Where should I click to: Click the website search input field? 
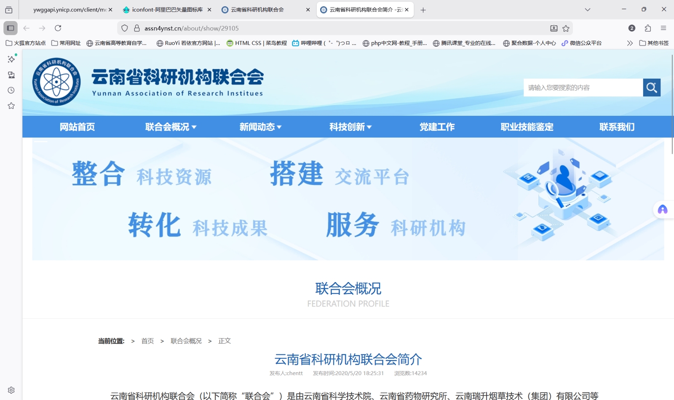[583, 88]
